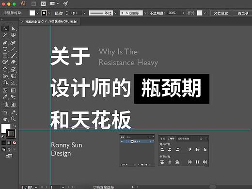Toggle visibility eye of layer 图层 1
Viewport: 252px width, 189px height.
click(x=122, y=142)
